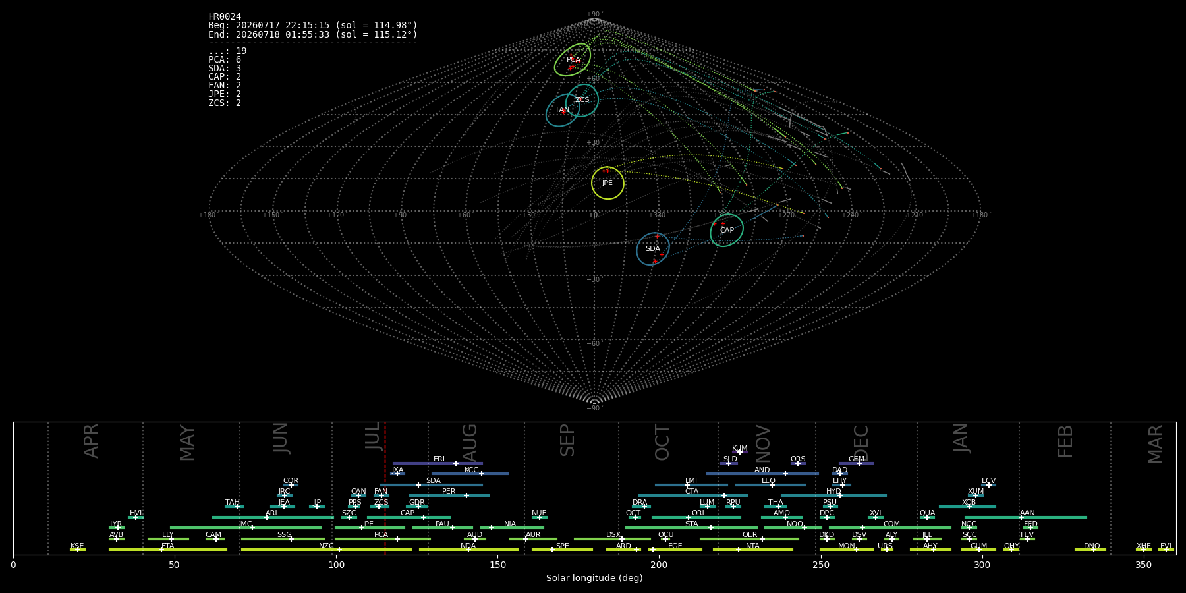The image size is (1186, 593).
Task: Click the 'SDA: 3' count row
Action: point(225,68)
